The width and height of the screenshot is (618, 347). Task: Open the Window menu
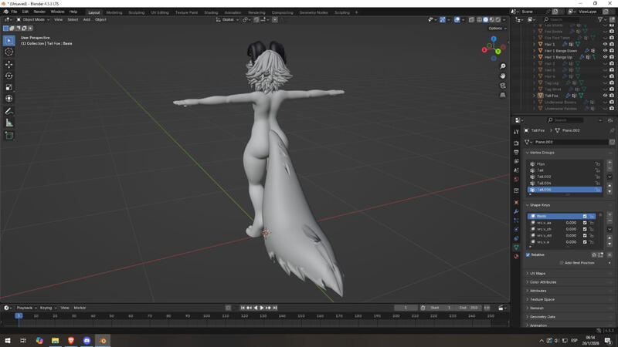(57, 12)
